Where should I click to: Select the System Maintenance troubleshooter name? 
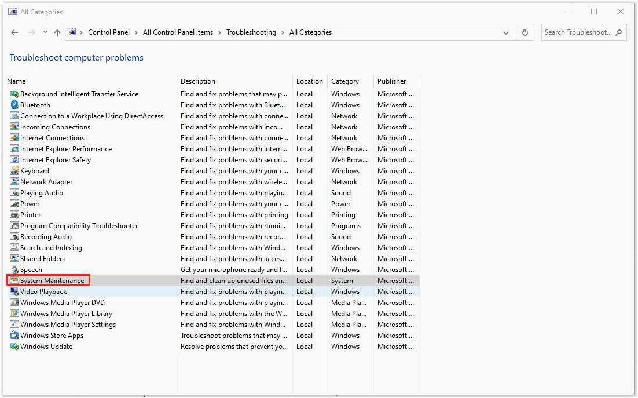[x=52, y=281]
